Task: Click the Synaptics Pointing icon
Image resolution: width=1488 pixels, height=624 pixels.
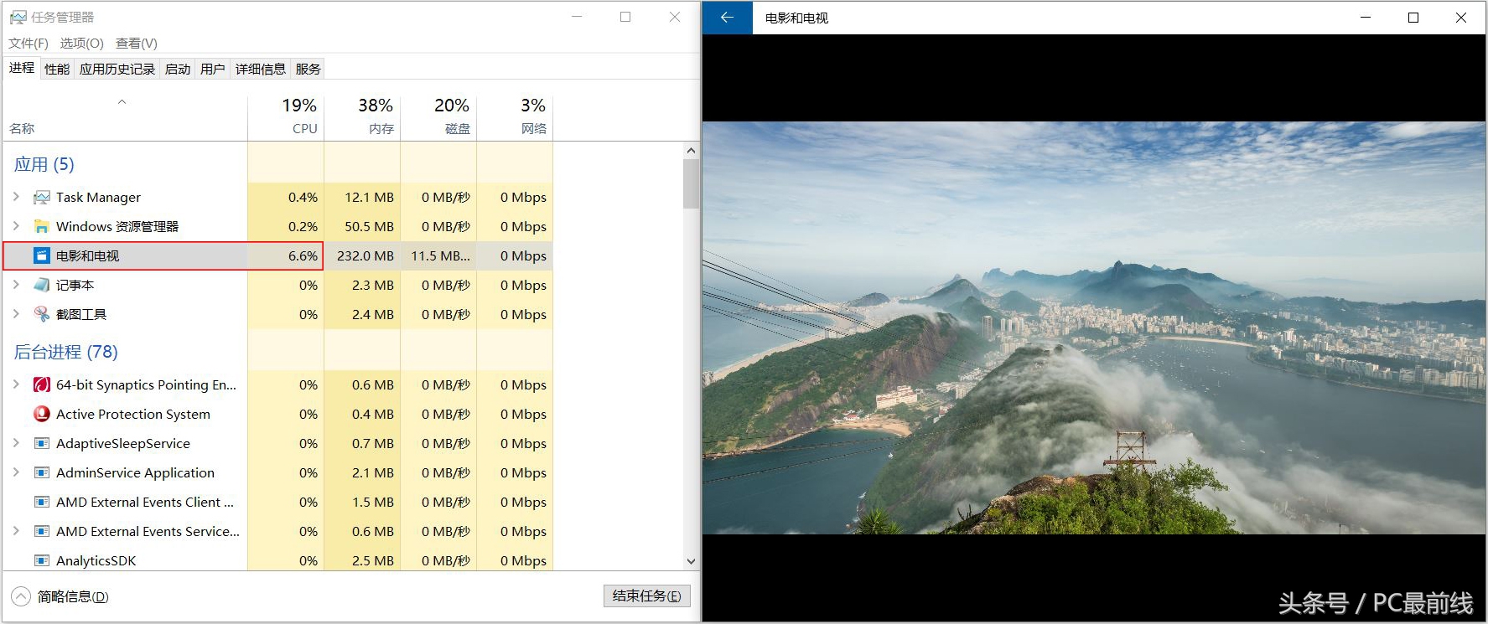Action: point(42,385)
